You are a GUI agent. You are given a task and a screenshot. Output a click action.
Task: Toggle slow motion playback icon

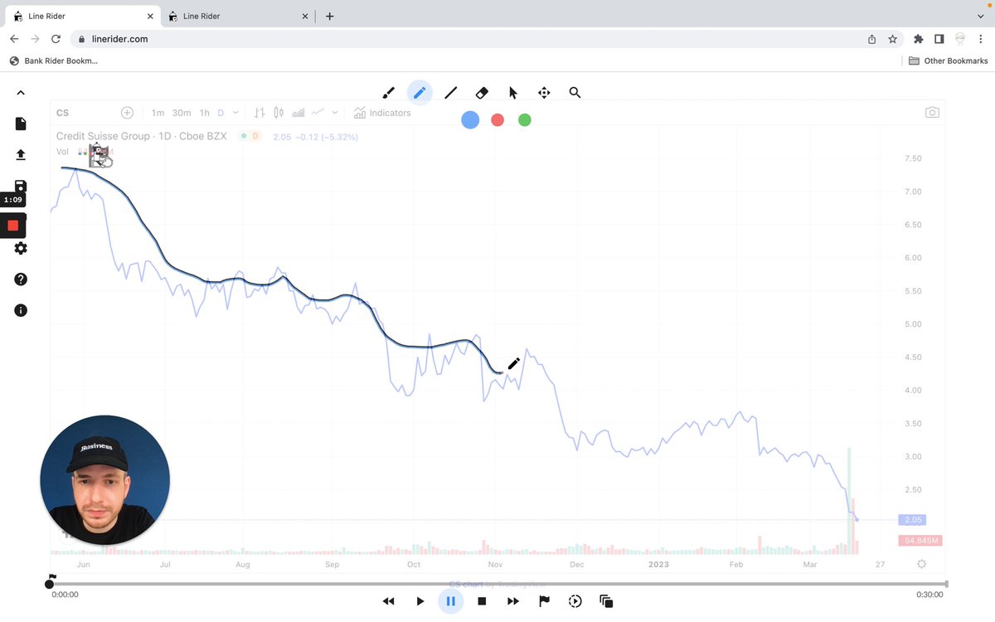[575, 600]
